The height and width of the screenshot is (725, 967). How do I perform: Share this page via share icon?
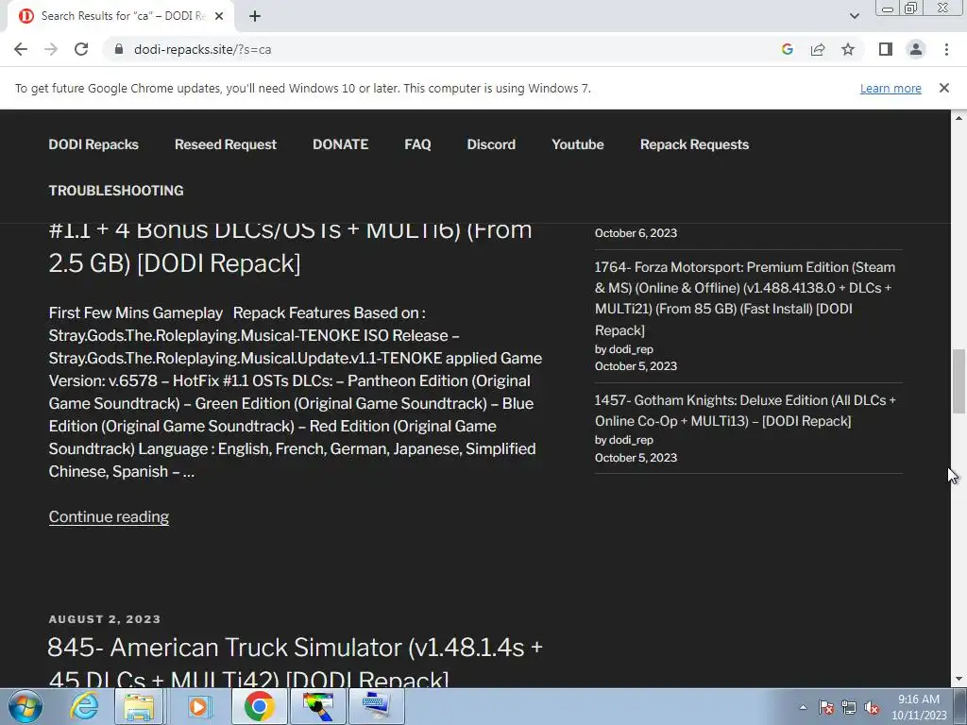[x=818, y=49]
